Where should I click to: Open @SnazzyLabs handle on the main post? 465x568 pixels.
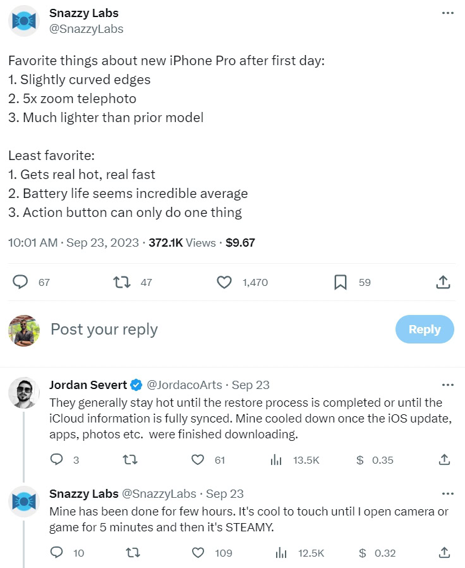coord(87,29)
